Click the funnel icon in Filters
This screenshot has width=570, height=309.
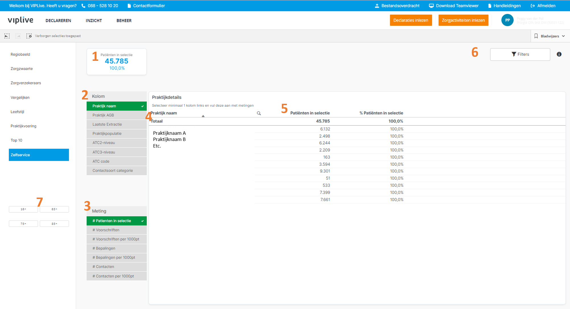click(514, 54)
